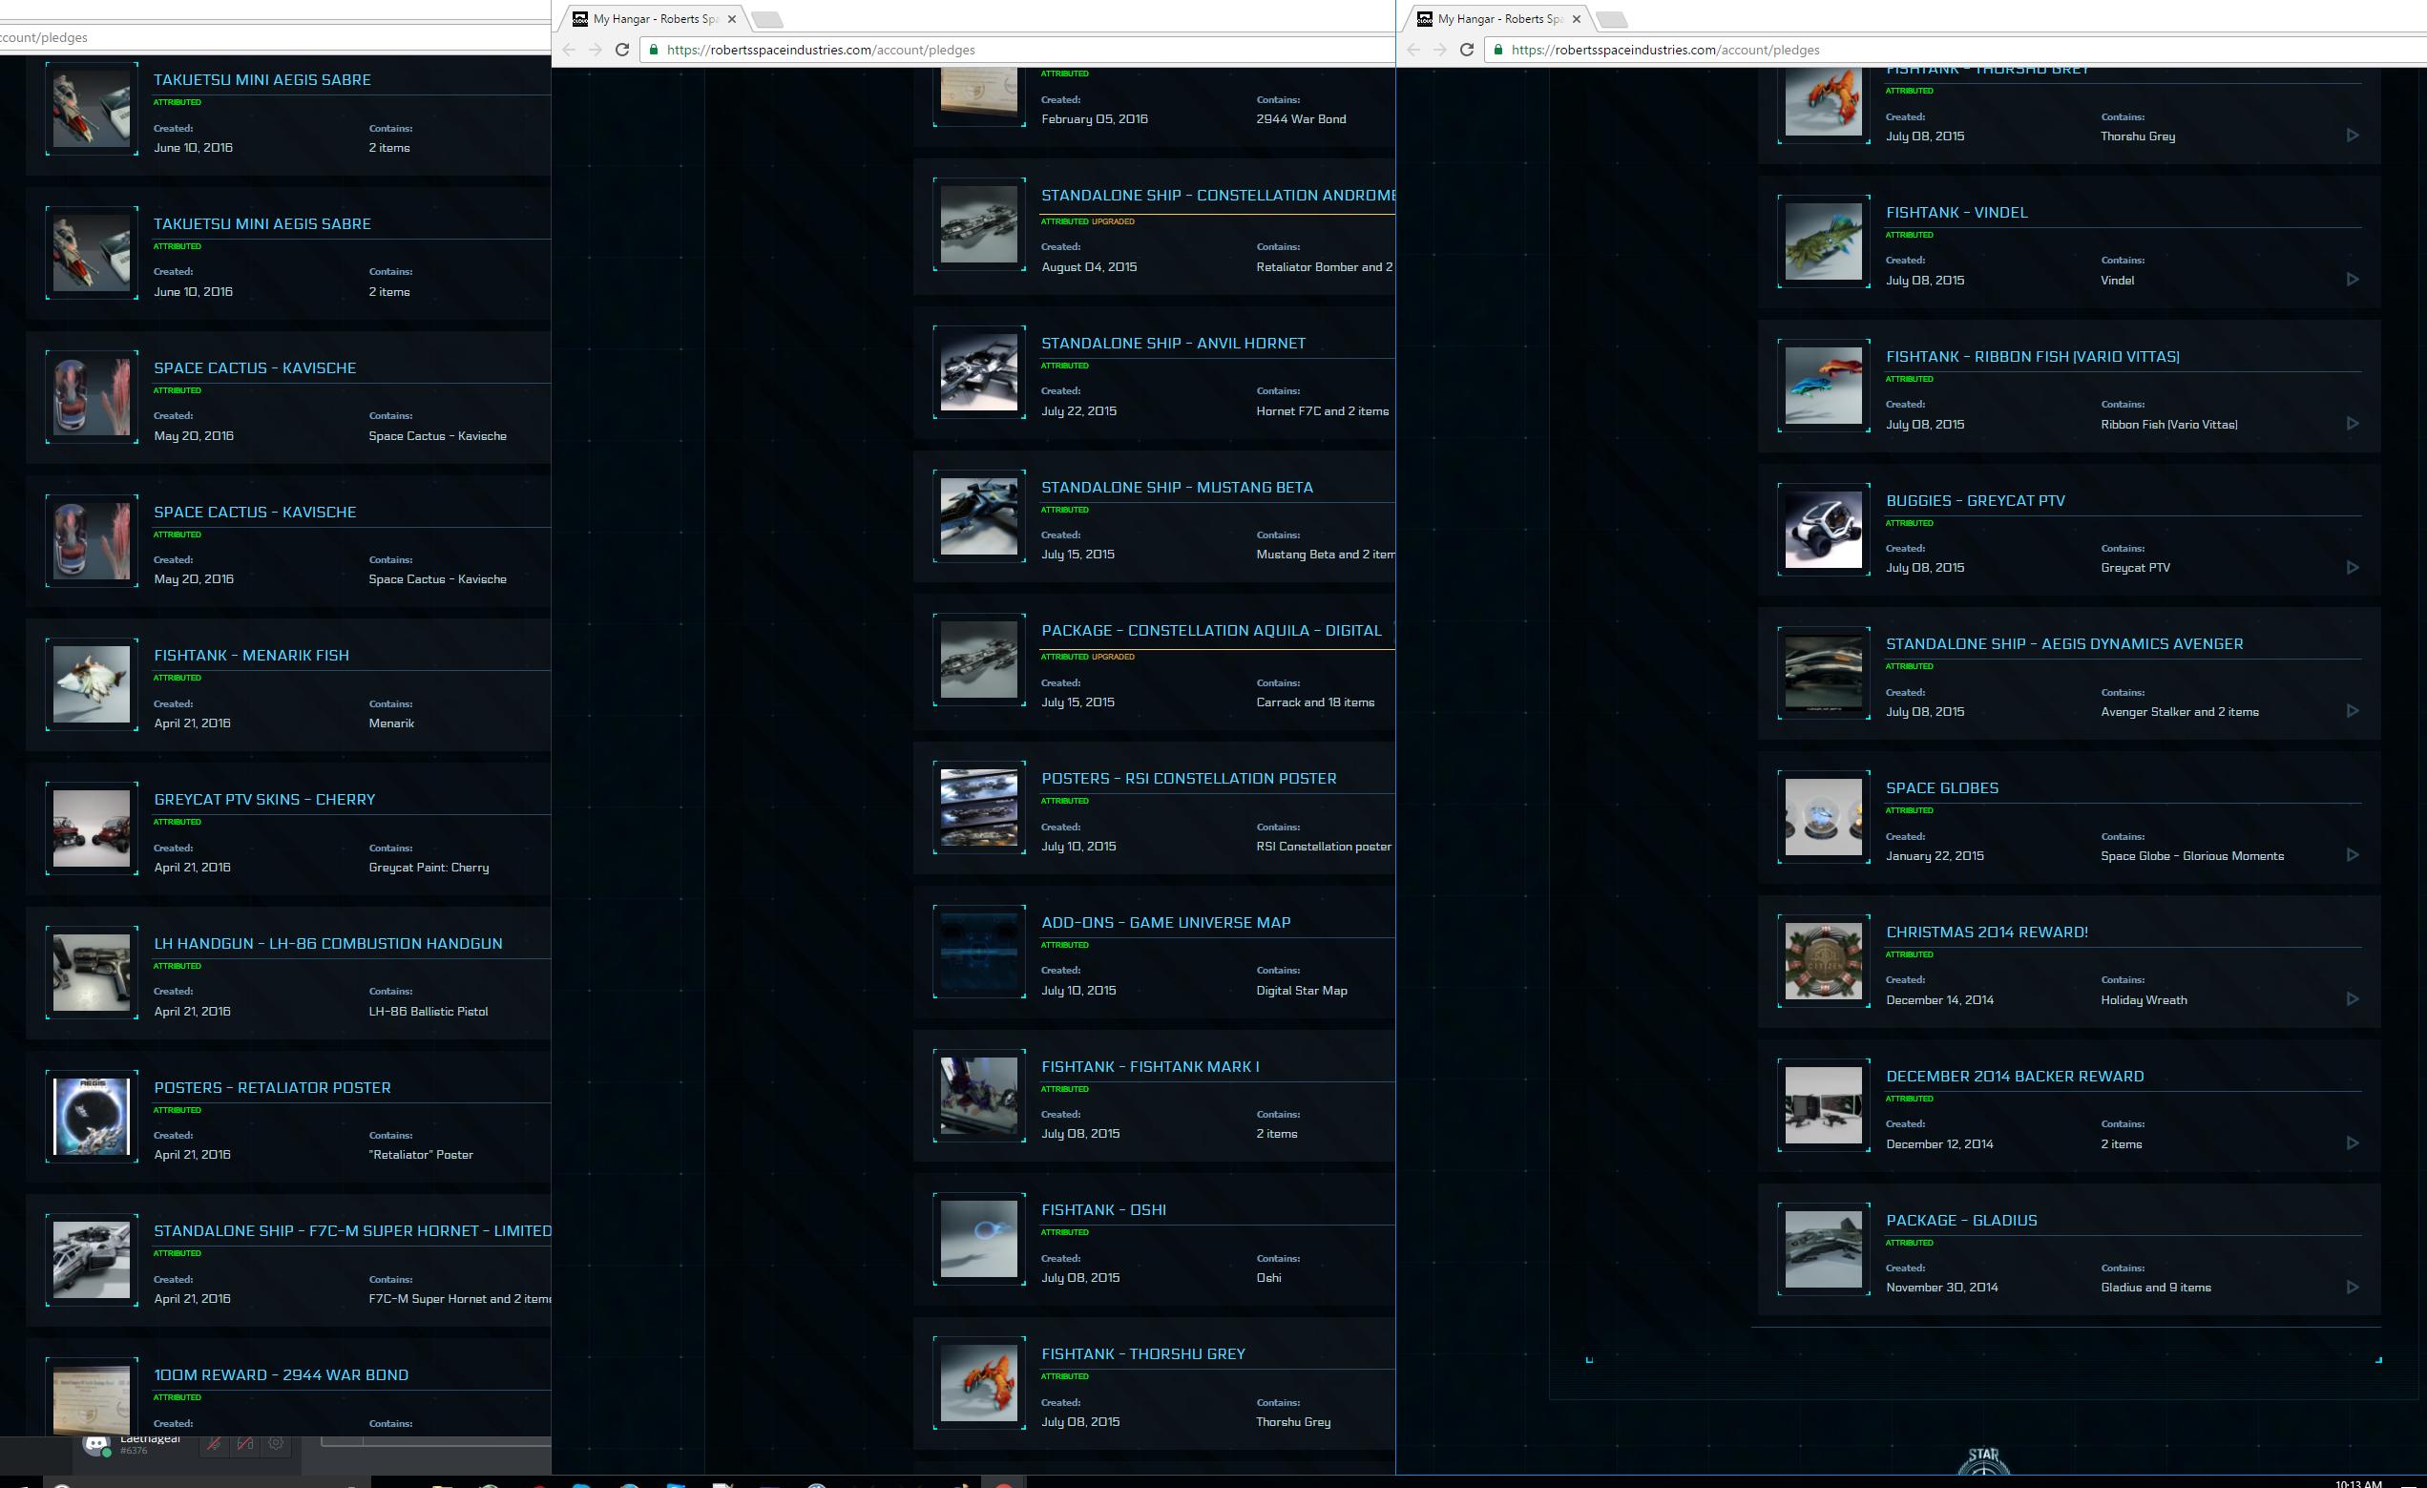Open the Standalone Ship - Anvil Hornet title

click(1173, 344)
